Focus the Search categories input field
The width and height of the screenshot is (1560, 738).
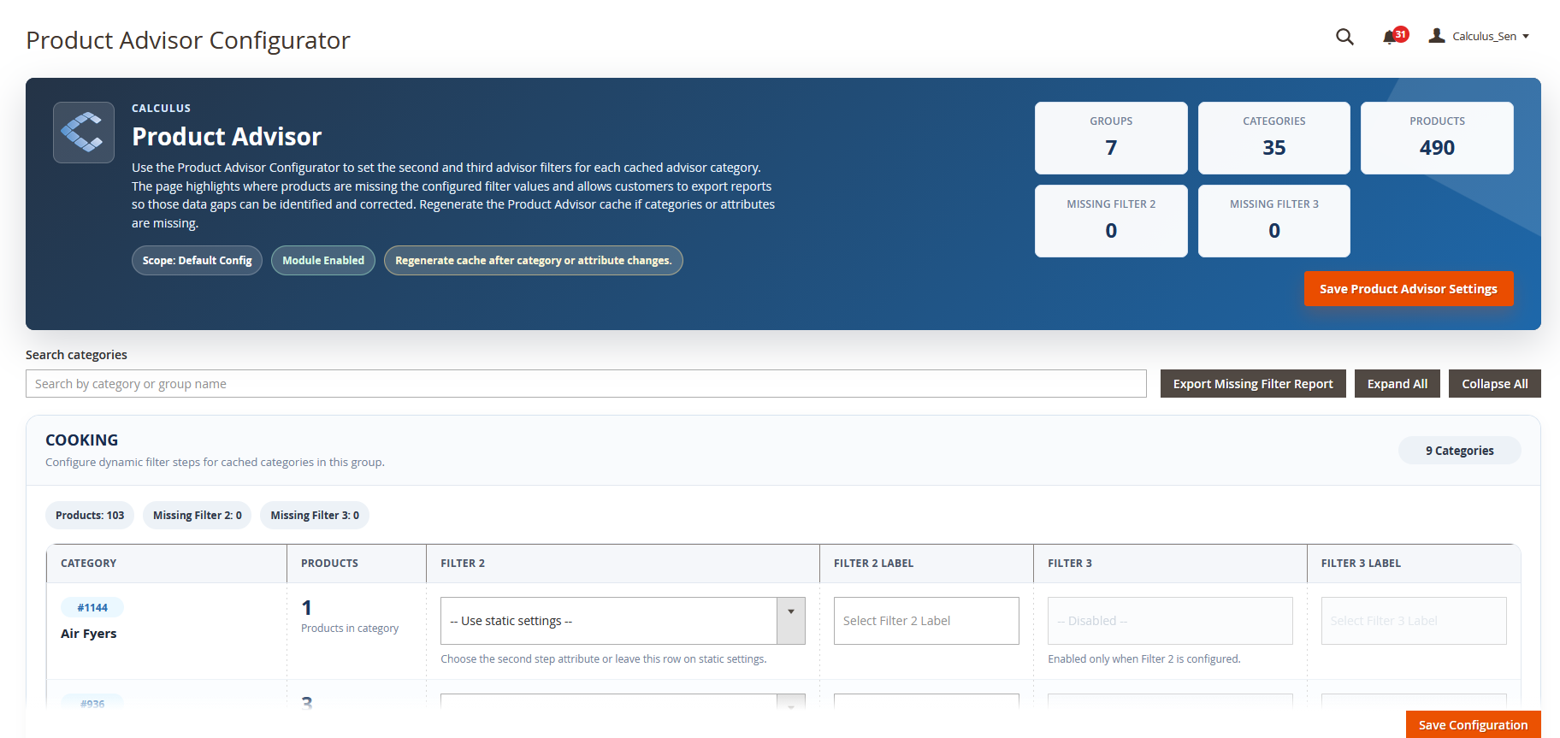pos(586,384)
